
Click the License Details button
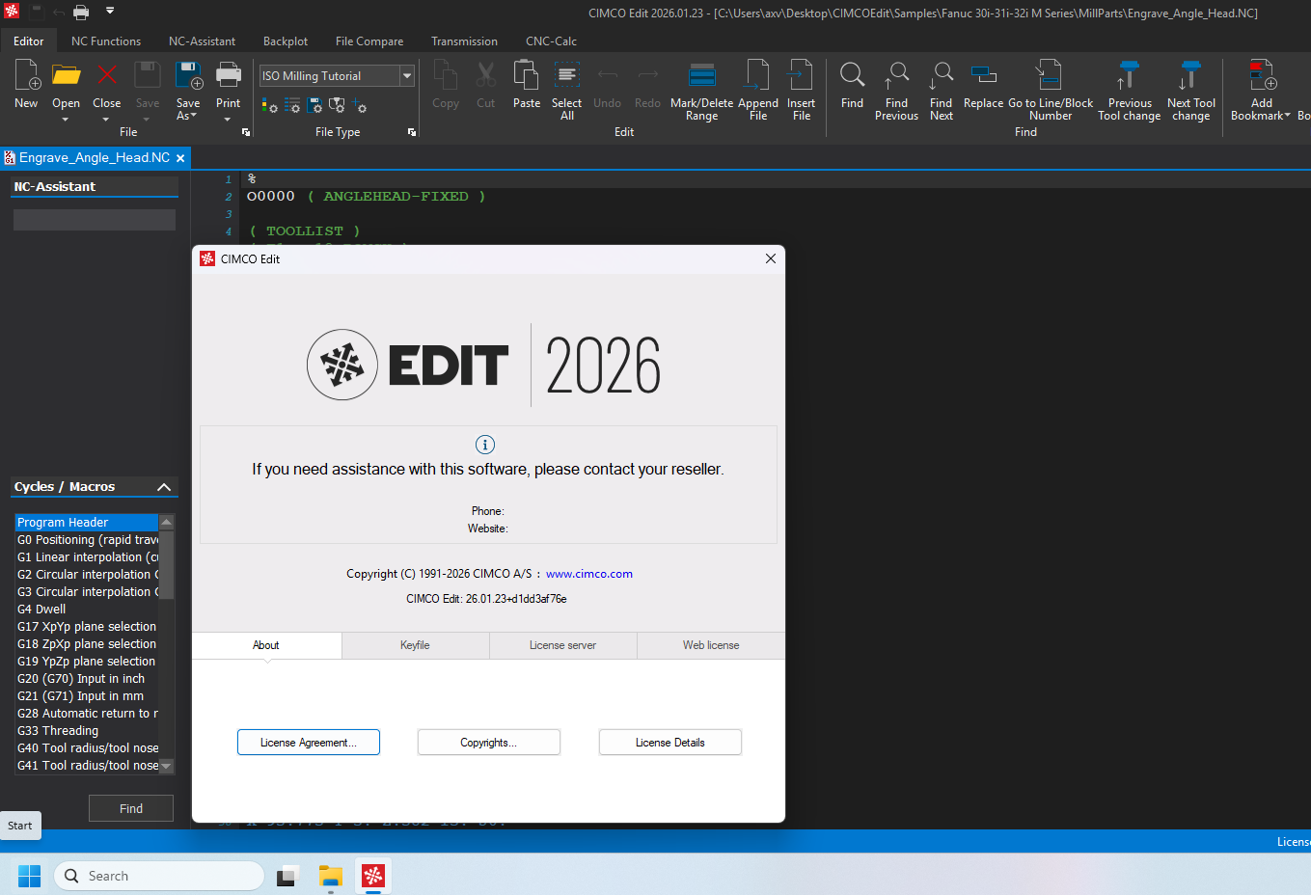tap(670, 743)
